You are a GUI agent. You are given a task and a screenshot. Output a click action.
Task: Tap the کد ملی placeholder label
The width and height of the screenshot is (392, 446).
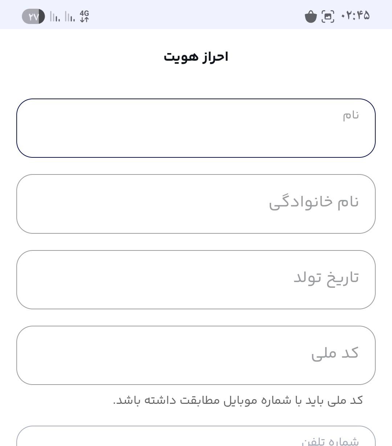(x=334, y=352)
